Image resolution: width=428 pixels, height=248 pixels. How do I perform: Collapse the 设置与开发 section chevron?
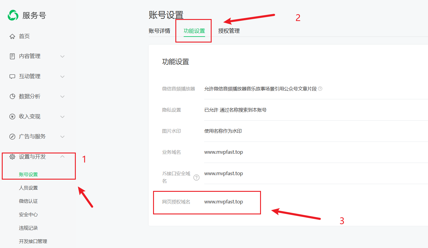(x=62, y=156)
